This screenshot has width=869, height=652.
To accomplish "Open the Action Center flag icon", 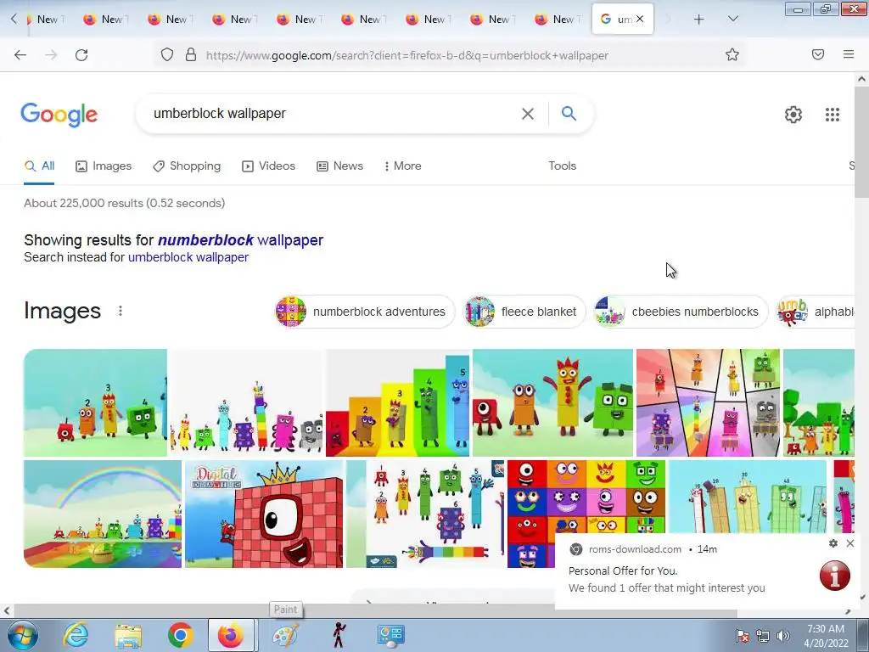I will coord(743,636).
